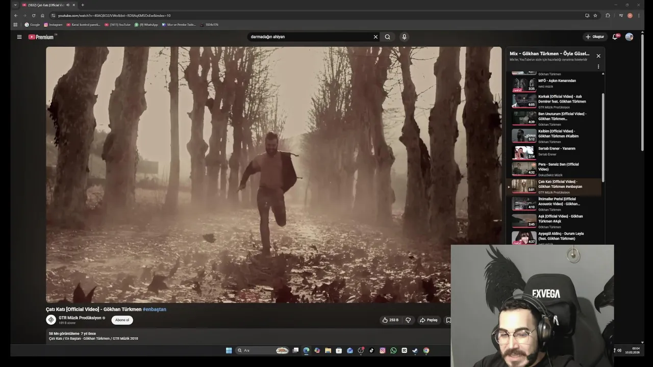Play Korkak feat. Gökhan Türkmen playlist item
The width and height of the screenshot is (653, 367).
(556, 101)
